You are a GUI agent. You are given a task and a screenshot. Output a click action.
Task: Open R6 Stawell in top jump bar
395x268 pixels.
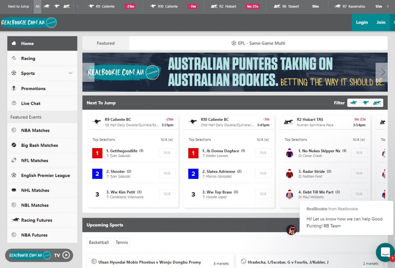pyautogui.click(x=296, y=6)
